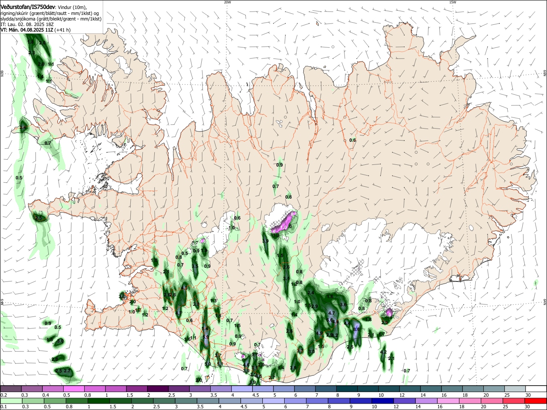547x410 pixels.
Task: Select the bright pink 0.5 snow legend swatch
Action: point(74,389)
